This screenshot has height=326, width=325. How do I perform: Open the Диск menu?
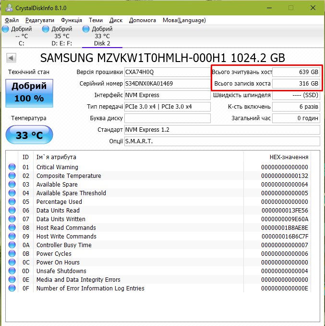pyautogui.click(x=116, y=20)
